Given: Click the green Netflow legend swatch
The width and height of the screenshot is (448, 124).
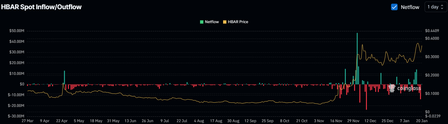Looking at the screenshot, I should click(x=202, y=22).
